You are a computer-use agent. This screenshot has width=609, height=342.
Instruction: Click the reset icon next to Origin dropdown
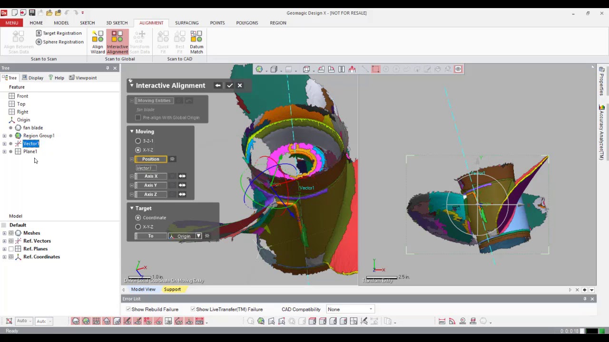[x=207, y=236]
